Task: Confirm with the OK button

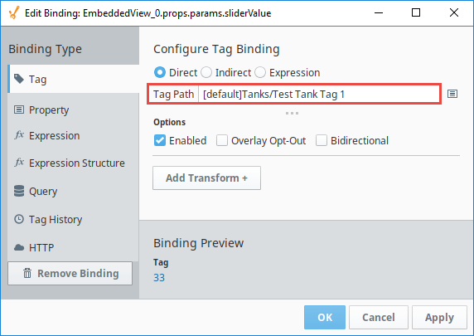Action: [325, 317]
